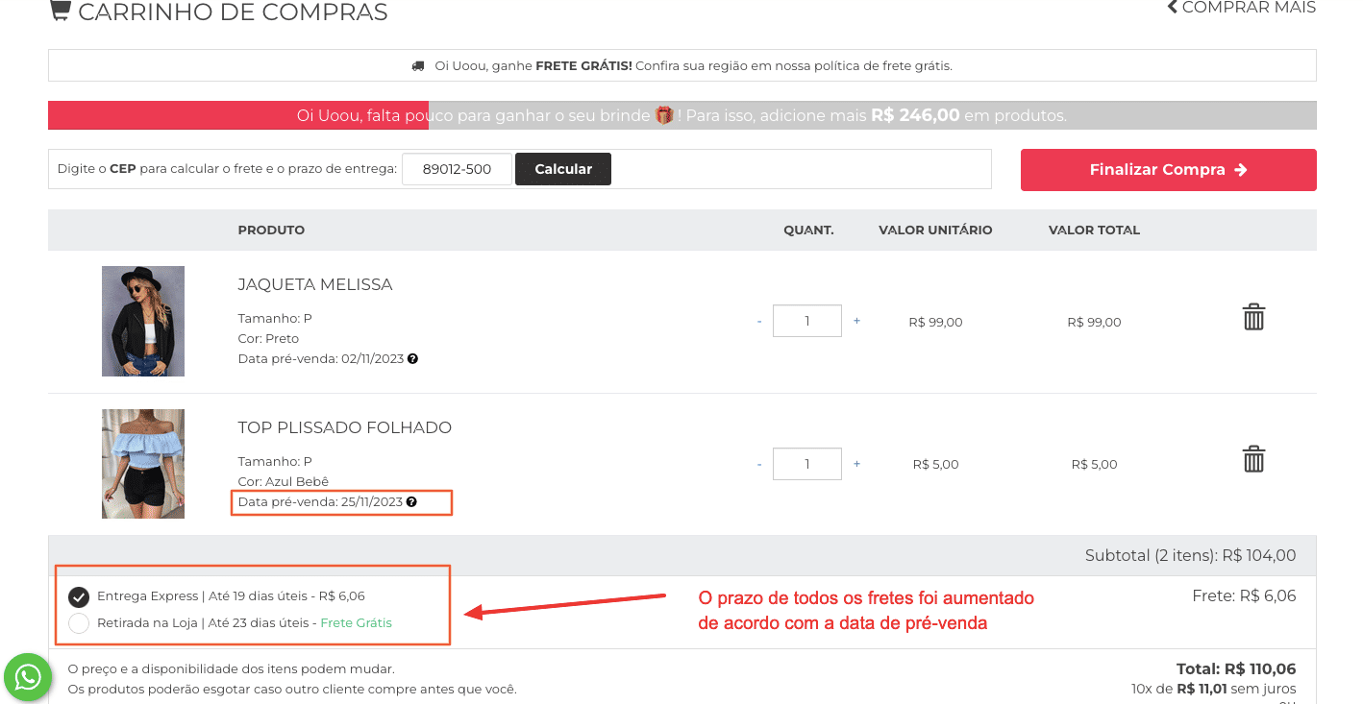1363x704 pixels.
Task: Click the Jaqueta Melissa unit price R$ 99,00
Action: [x=935, y=323]
